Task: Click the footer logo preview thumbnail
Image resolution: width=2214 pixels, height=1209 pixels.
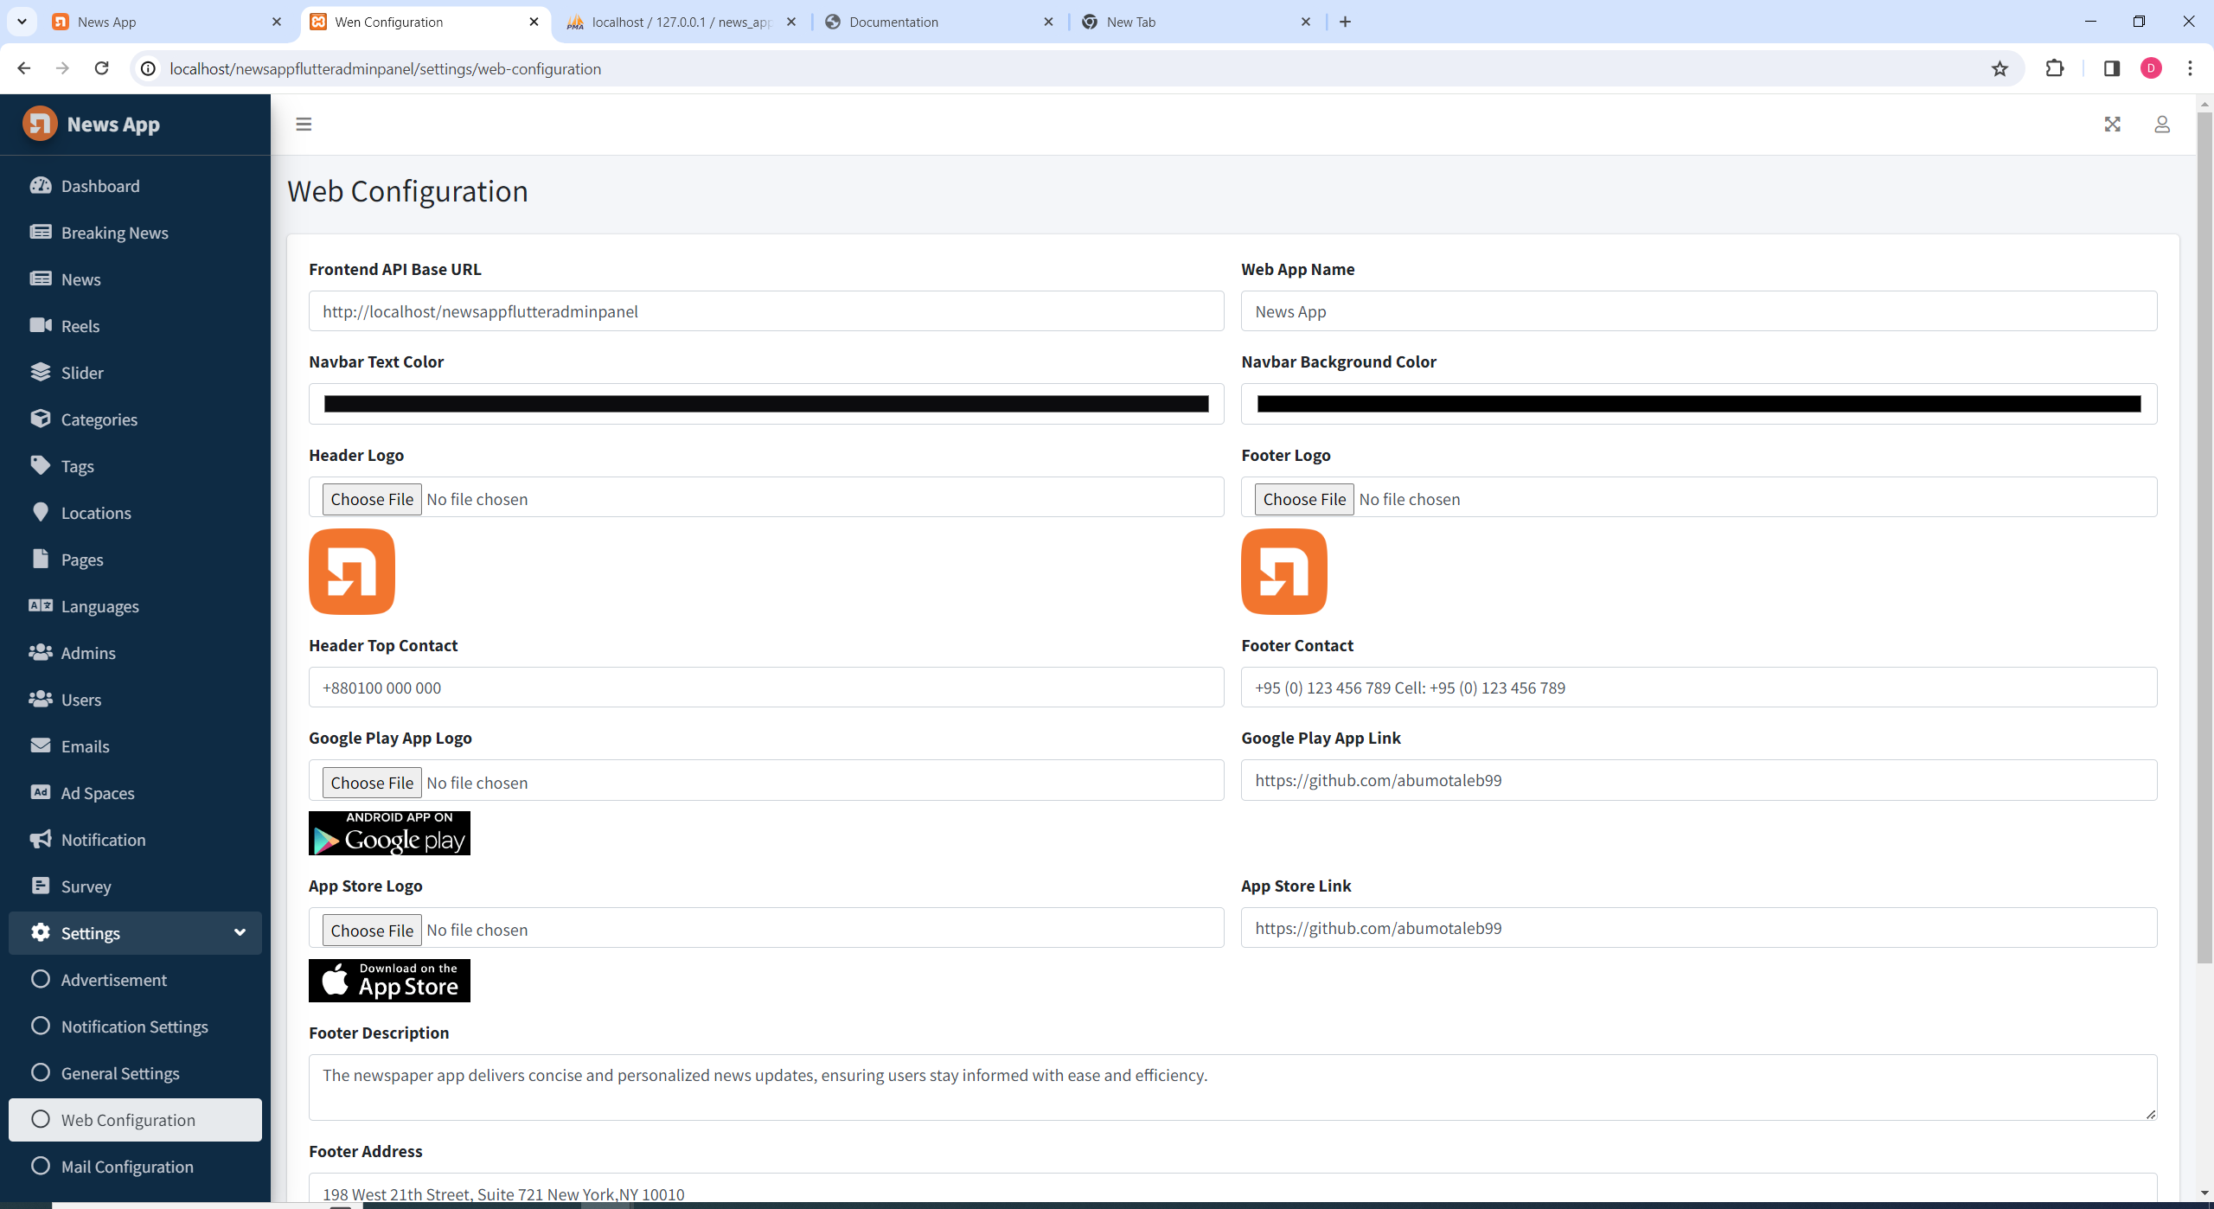Action: (1284, 572)
